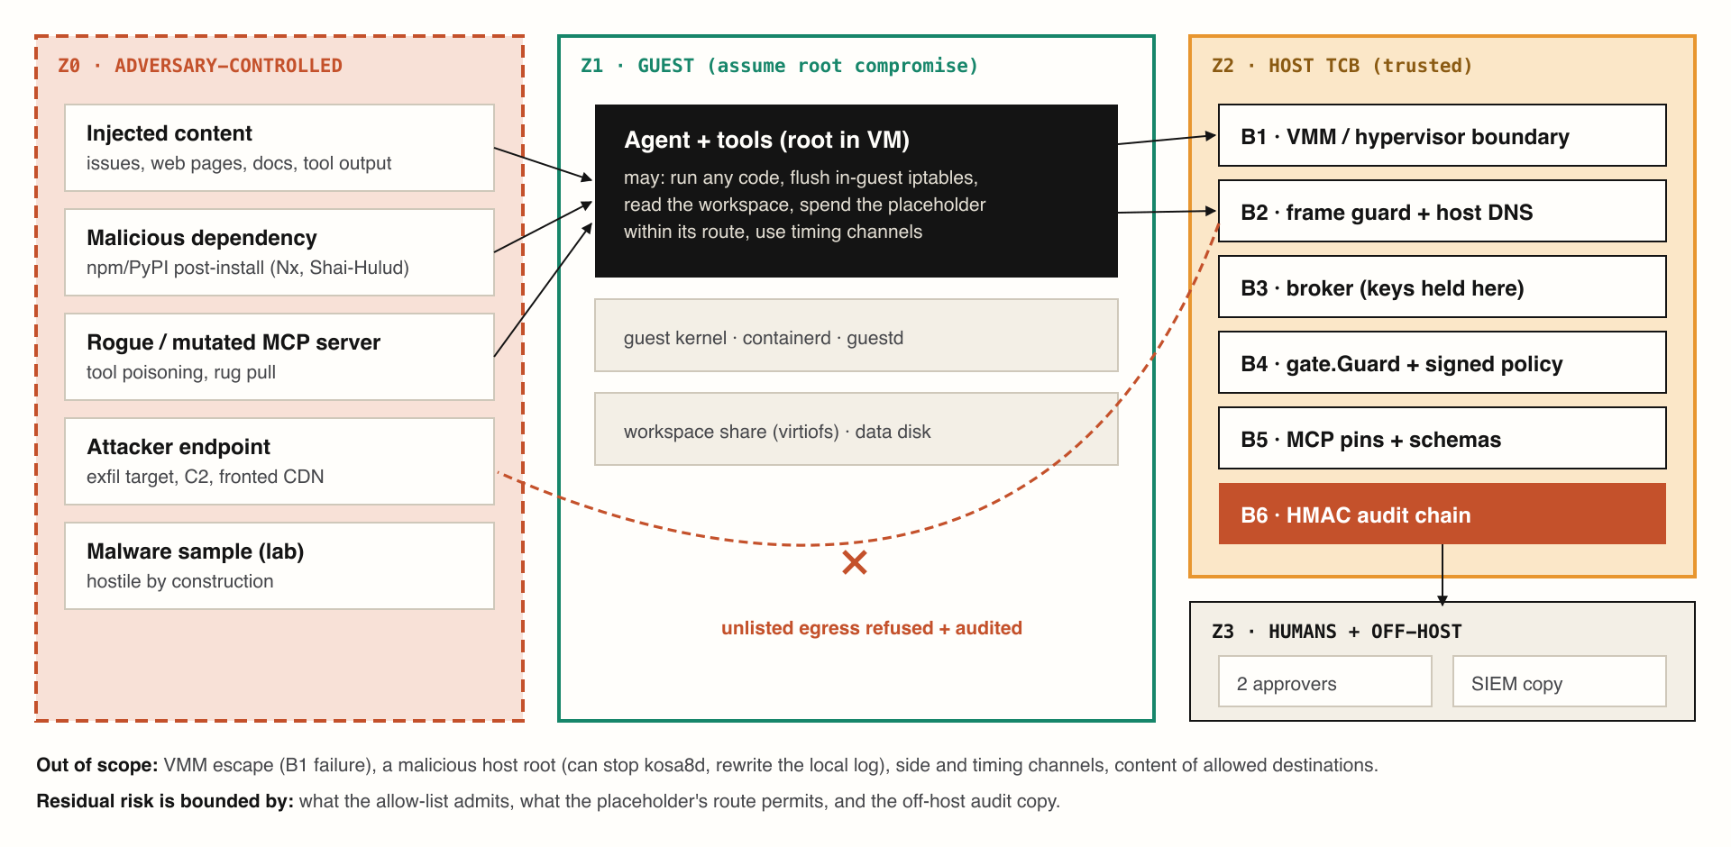The image size is (1731, 847).
Task: Select the Agent + tools (root in VM) box
Action: tap(856, 191)
